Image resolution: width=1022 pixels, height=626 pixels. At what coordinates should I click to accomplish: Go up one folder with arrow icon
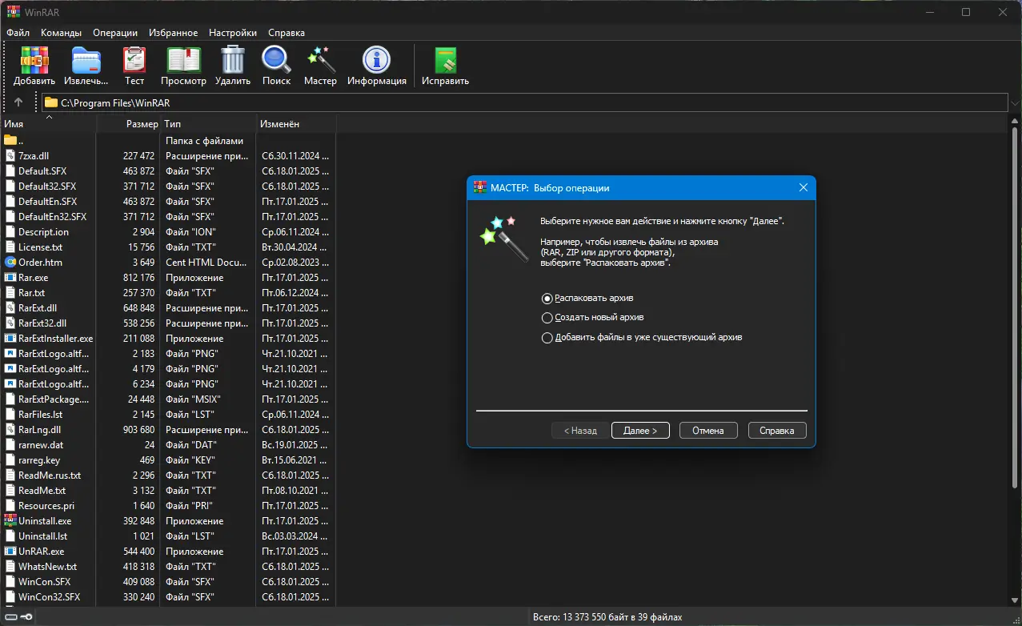pos(18,102)
